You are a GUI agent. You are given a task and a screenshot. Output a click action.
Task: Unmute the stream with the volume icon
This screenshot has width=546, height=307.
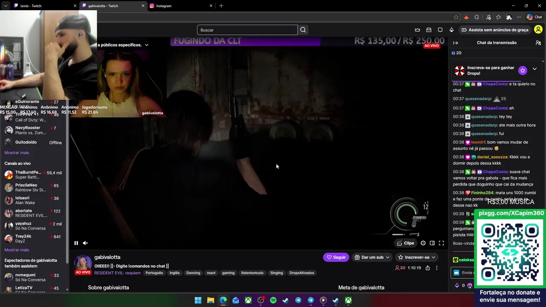85,243
